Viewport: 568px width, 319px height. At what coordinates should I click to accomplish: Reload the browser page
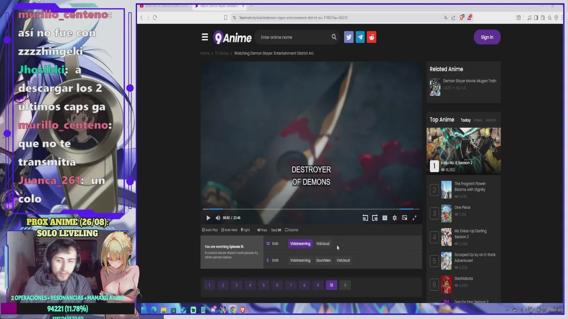154,18
